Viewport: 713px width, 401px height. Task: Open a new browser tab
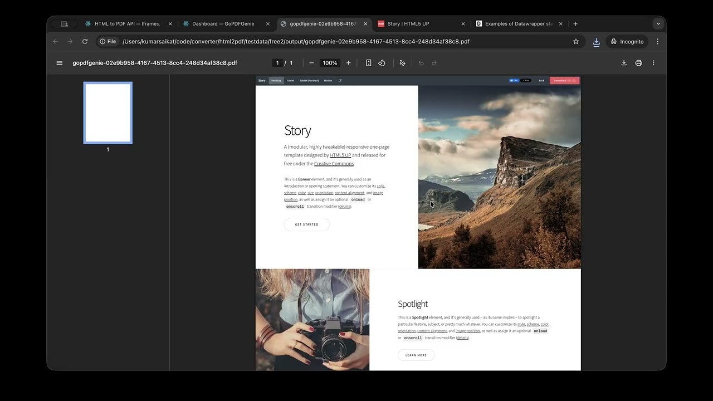click(575, 24)
